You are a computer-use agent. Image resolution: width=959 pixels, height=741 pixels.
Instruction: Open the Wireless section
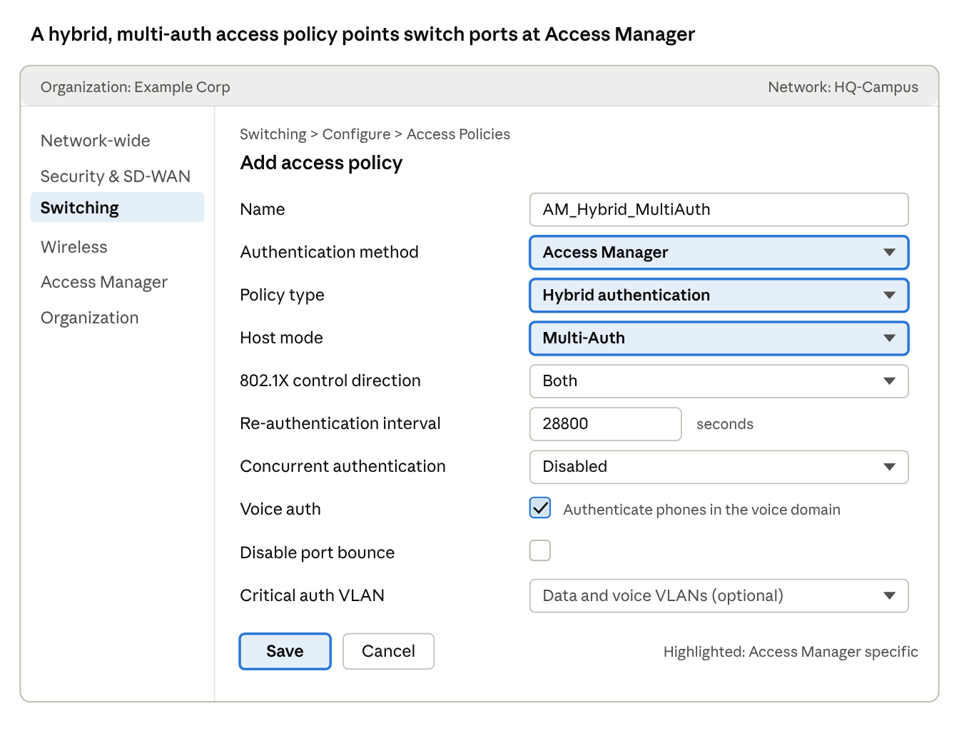(x=74, y=247)
